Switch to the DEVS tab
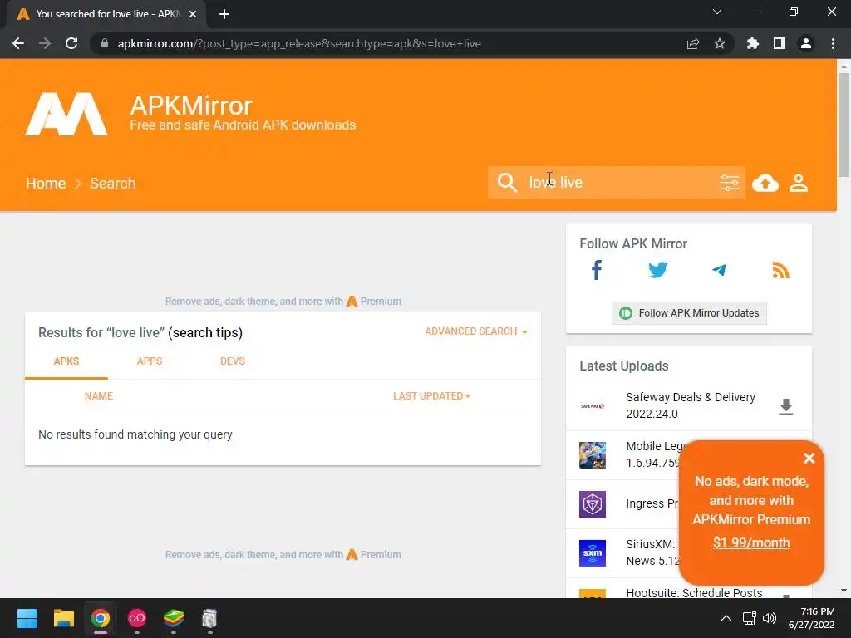 click(233, 361)
